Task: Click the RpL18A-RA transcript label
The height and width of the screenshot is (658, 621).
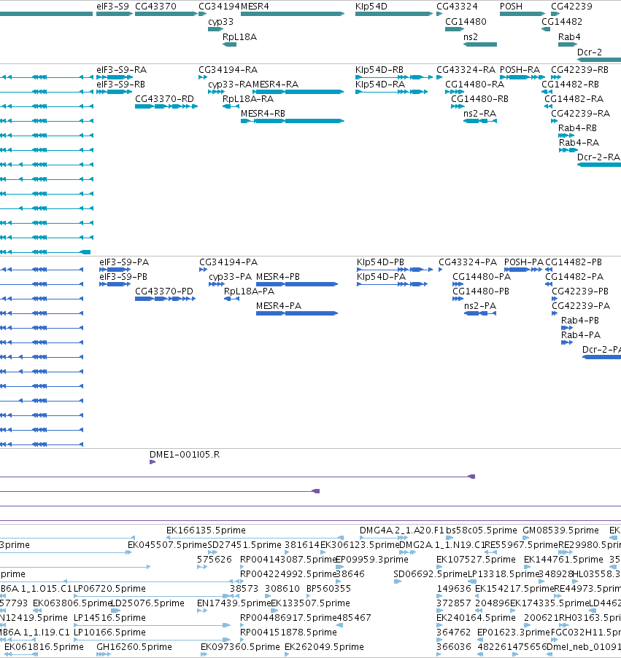Action: coord(248,98)
